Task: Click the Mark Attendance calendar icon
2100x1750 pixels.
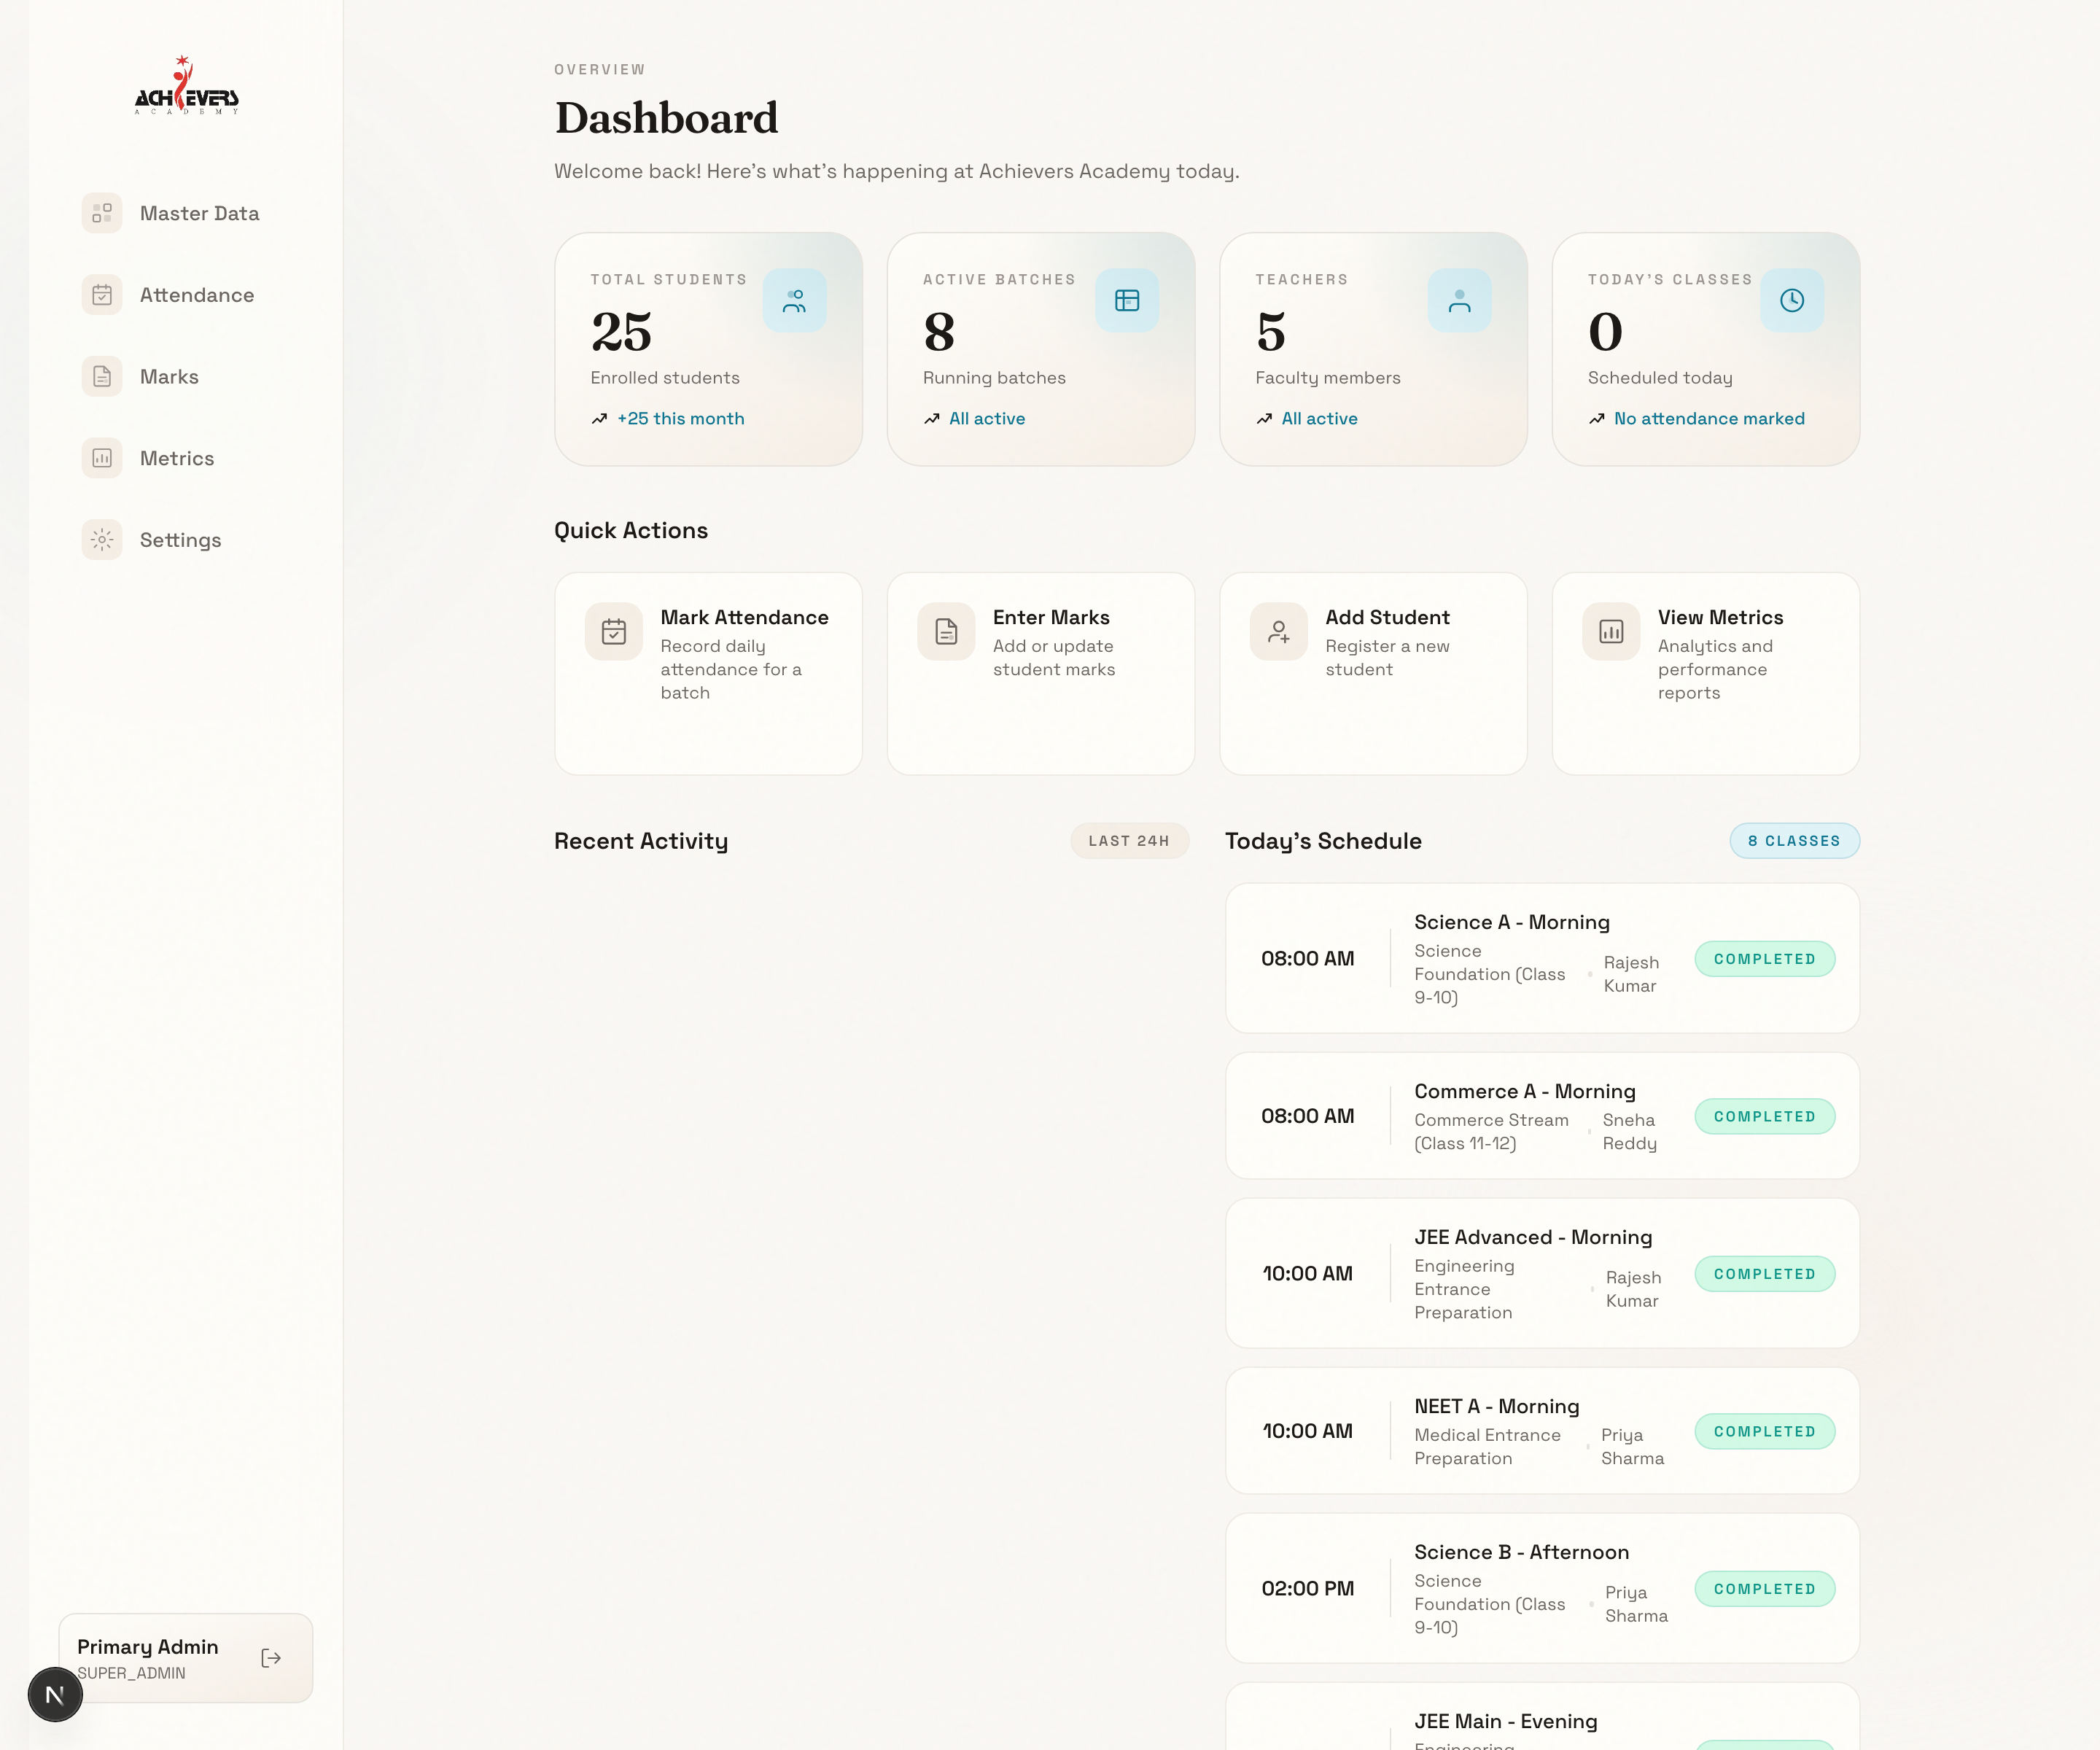Action: tap(613, 631)
